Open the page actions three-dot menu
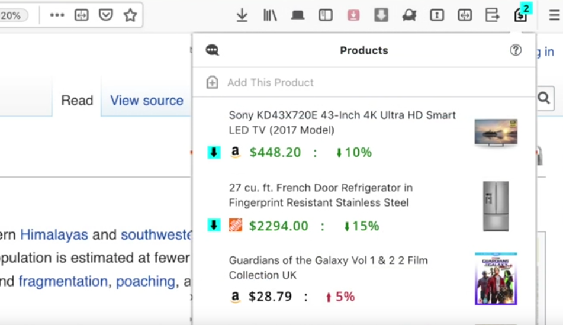 point(57,15)
